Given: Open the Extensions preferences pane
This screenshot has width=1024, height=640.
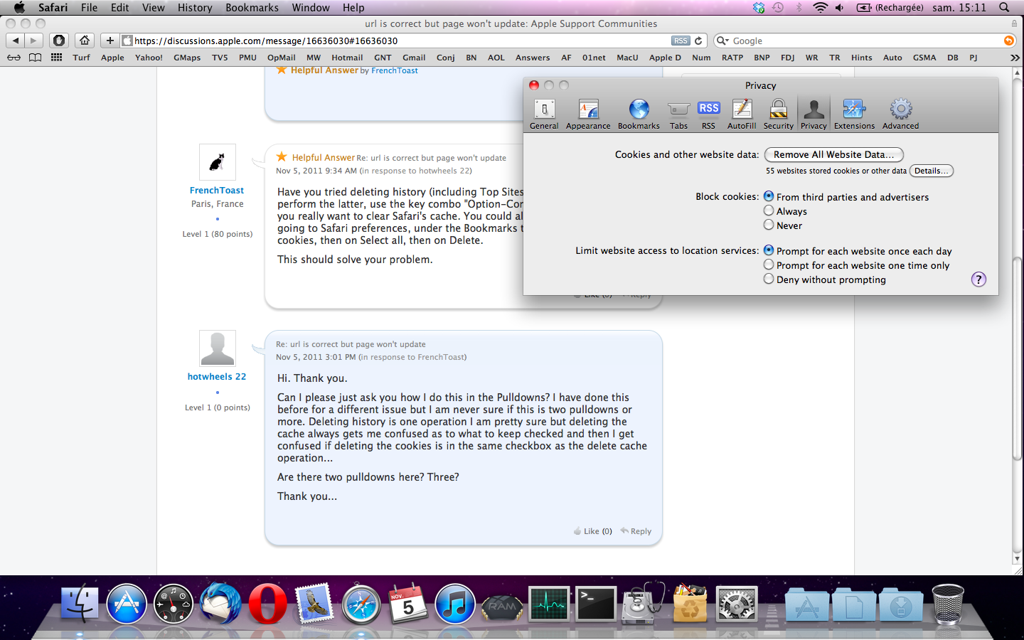Looking at the screenshot, I should click(x=854, y=114).
